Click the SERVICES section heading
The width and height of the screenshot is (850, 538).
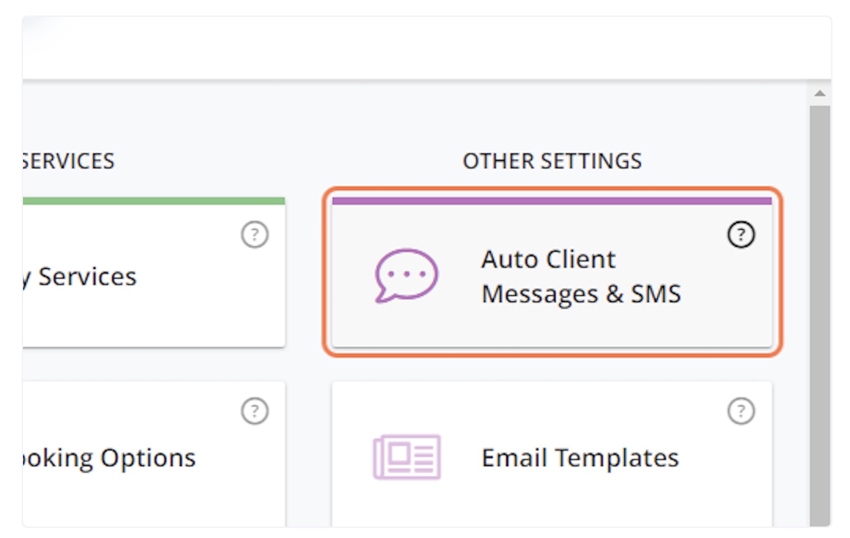point(68,161)
